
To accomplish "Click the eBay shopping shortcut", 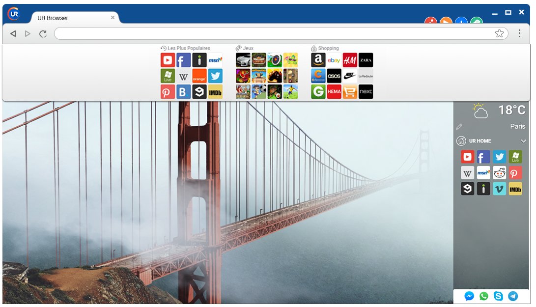I will [334, 60].
